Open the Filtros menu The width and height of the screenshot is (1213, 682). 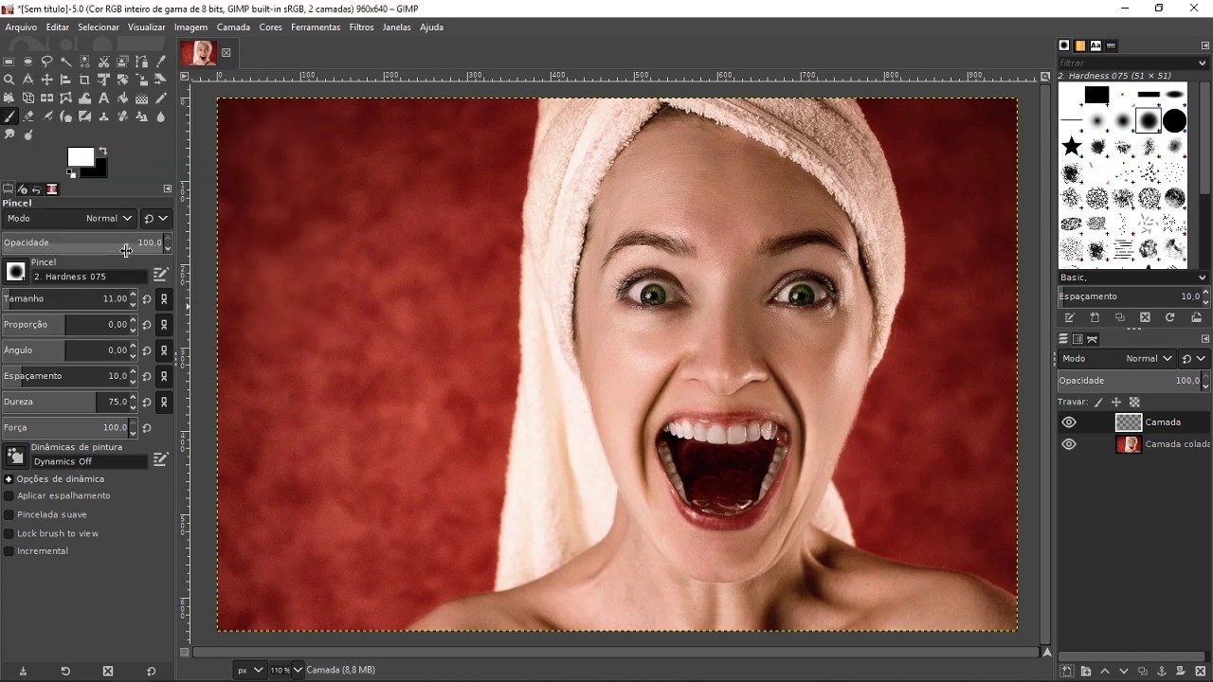(361, 27)
